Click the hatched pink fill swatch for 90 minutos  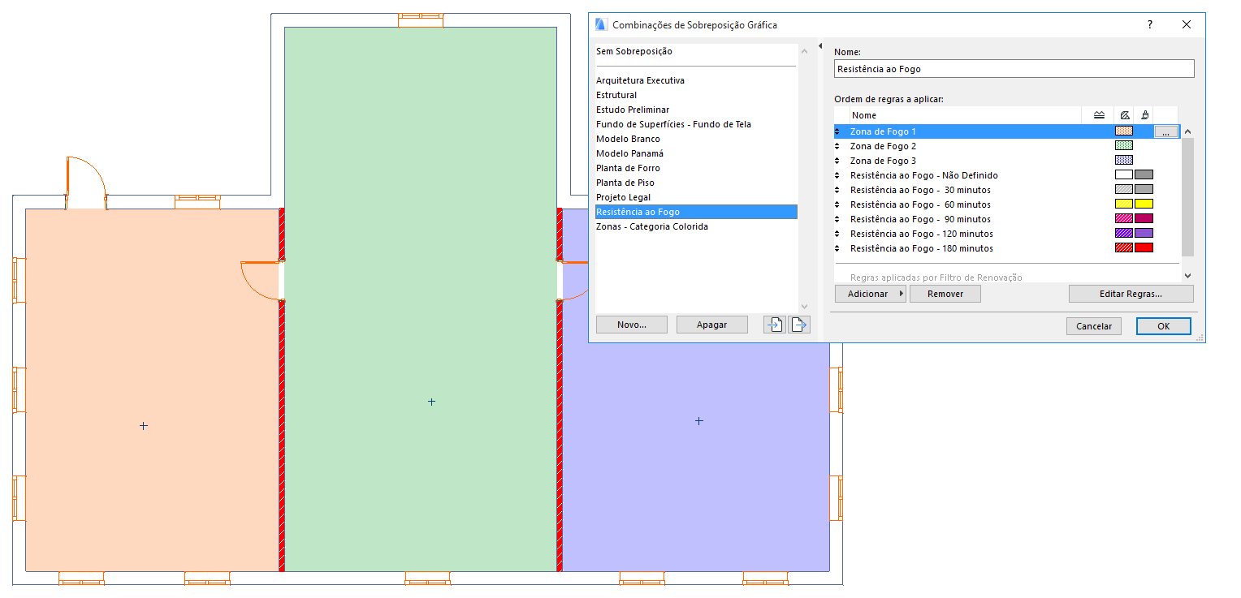point(1124,219)
